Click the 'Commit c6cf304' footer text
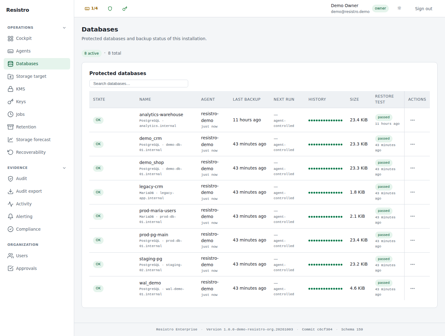The height and width of the screenshot is (336, 445). pyautogui.click(x=317, y=330)
